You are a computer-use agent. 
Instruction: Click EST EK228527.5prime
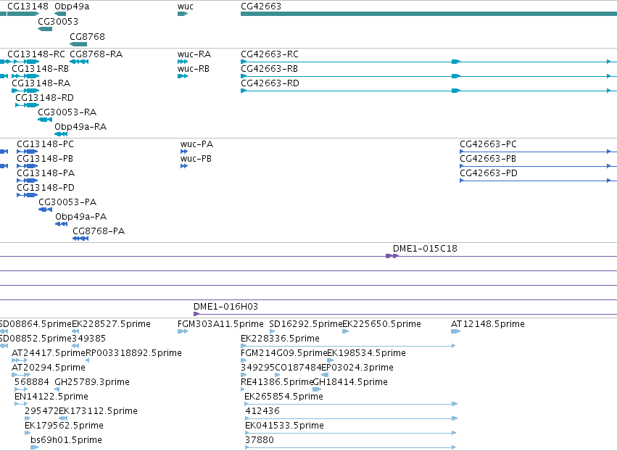(x=111, y=324)
